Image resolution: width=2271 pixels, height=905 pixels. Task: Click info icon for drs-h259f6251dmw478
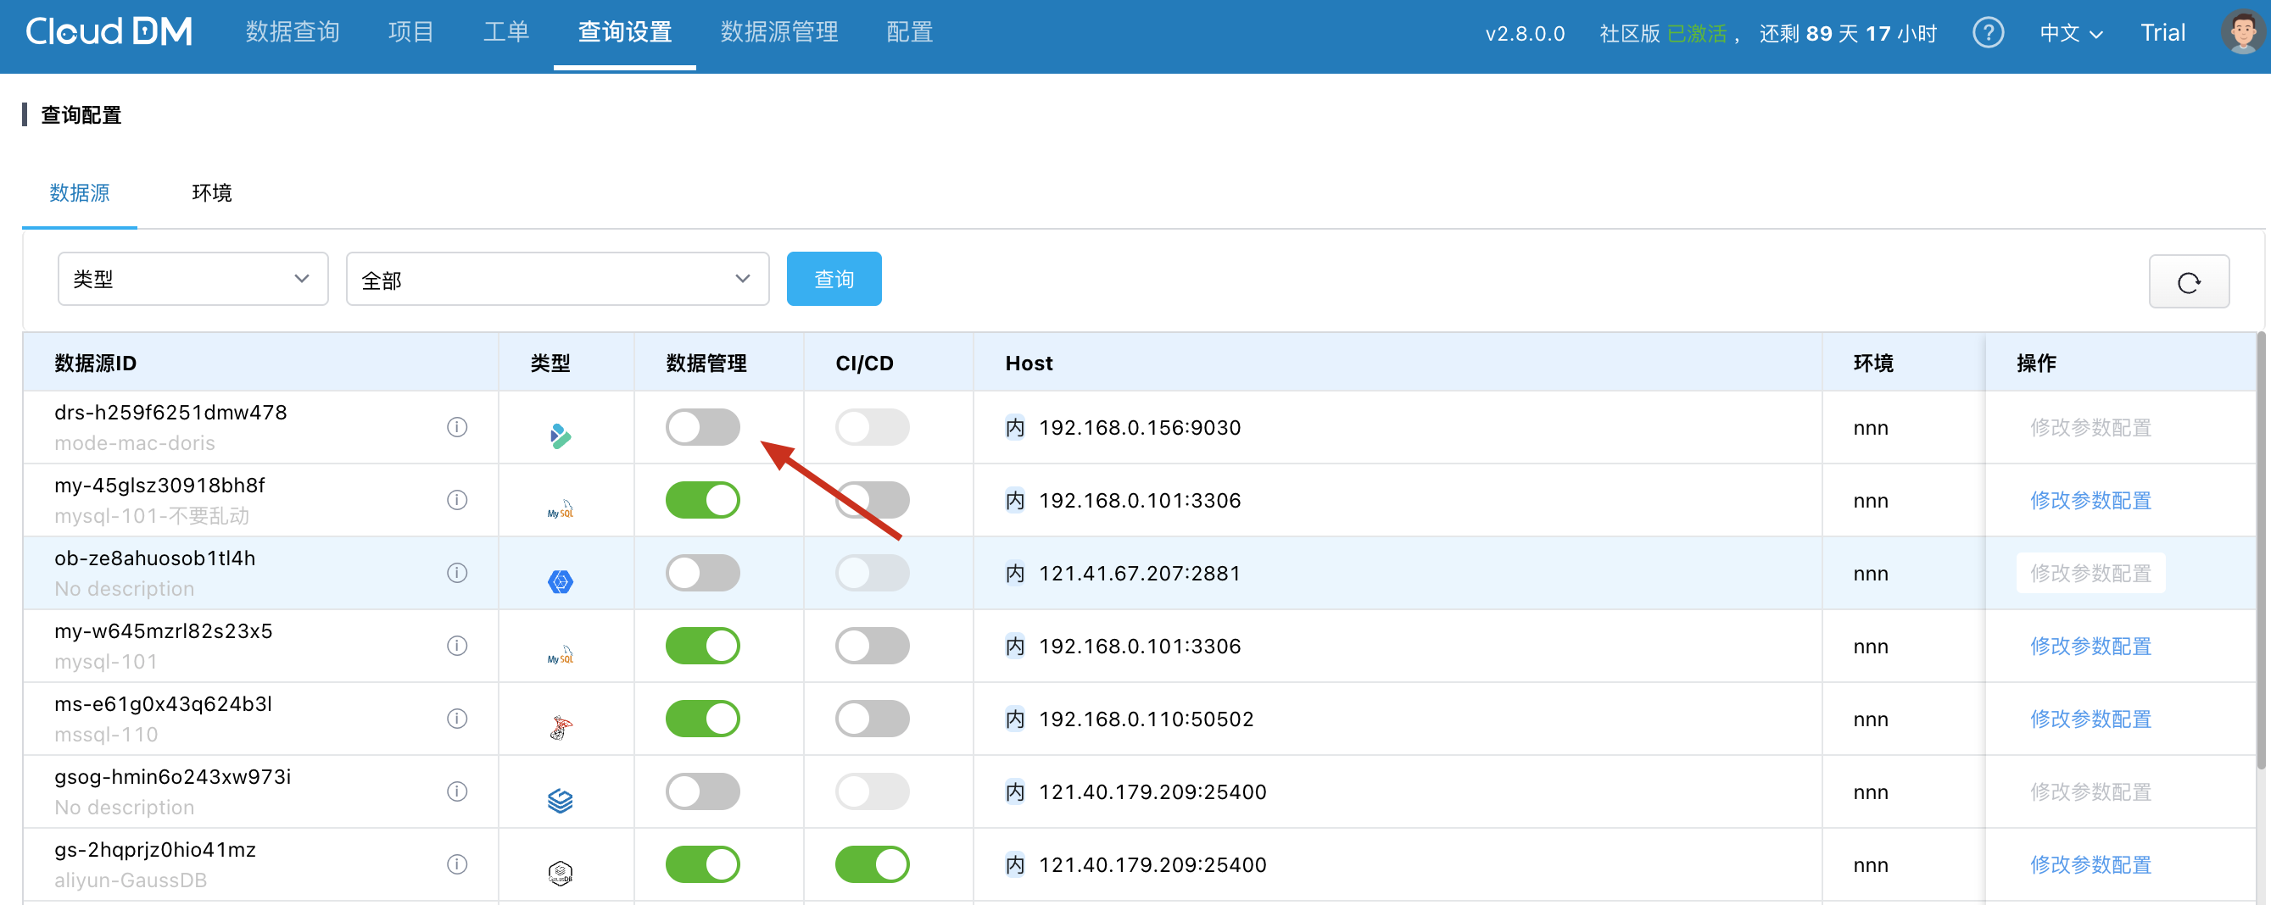(x=457, y=427)
